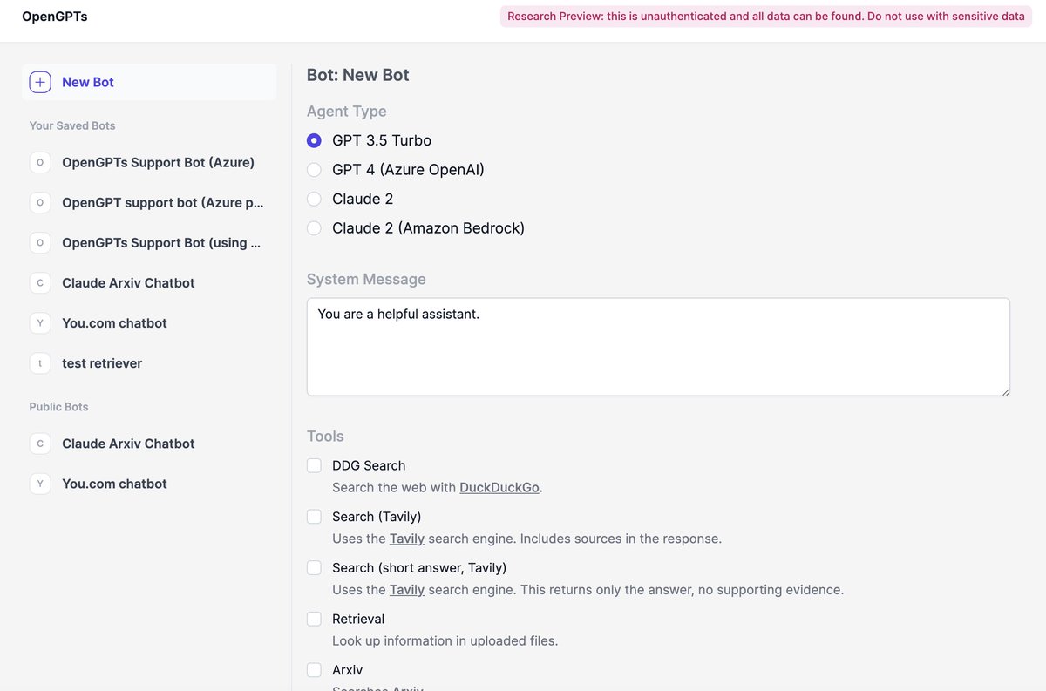Click 'Look up information in uploaded files.' text
Image resolution: width=1046 pixels, height=691 pixels.
pyautogui.click(x=445, y=640)
